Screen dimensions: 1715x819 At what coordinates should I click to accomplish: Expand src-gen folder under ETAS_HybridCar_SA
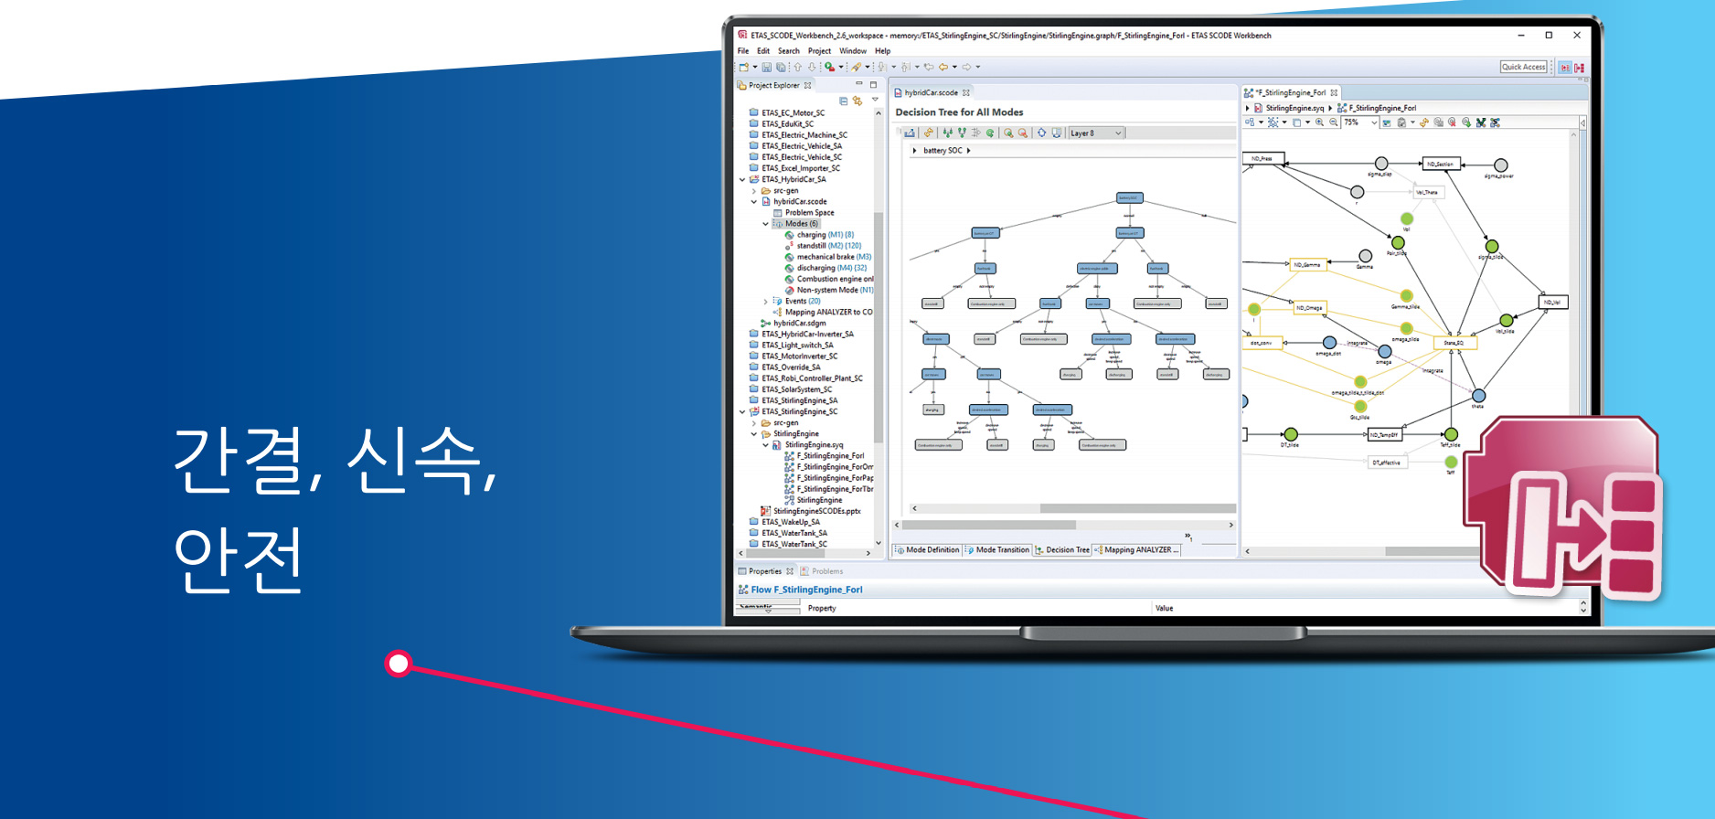[754, 191]
